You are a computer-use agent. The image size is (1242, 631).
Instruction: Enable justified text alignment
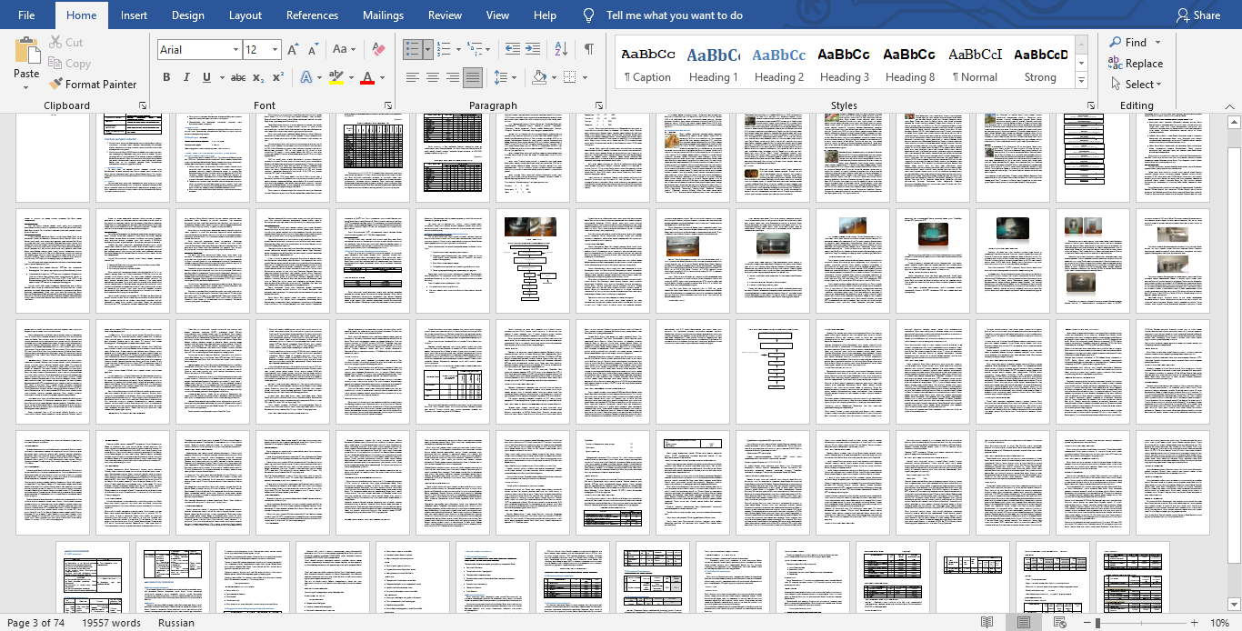click(473, 77)
